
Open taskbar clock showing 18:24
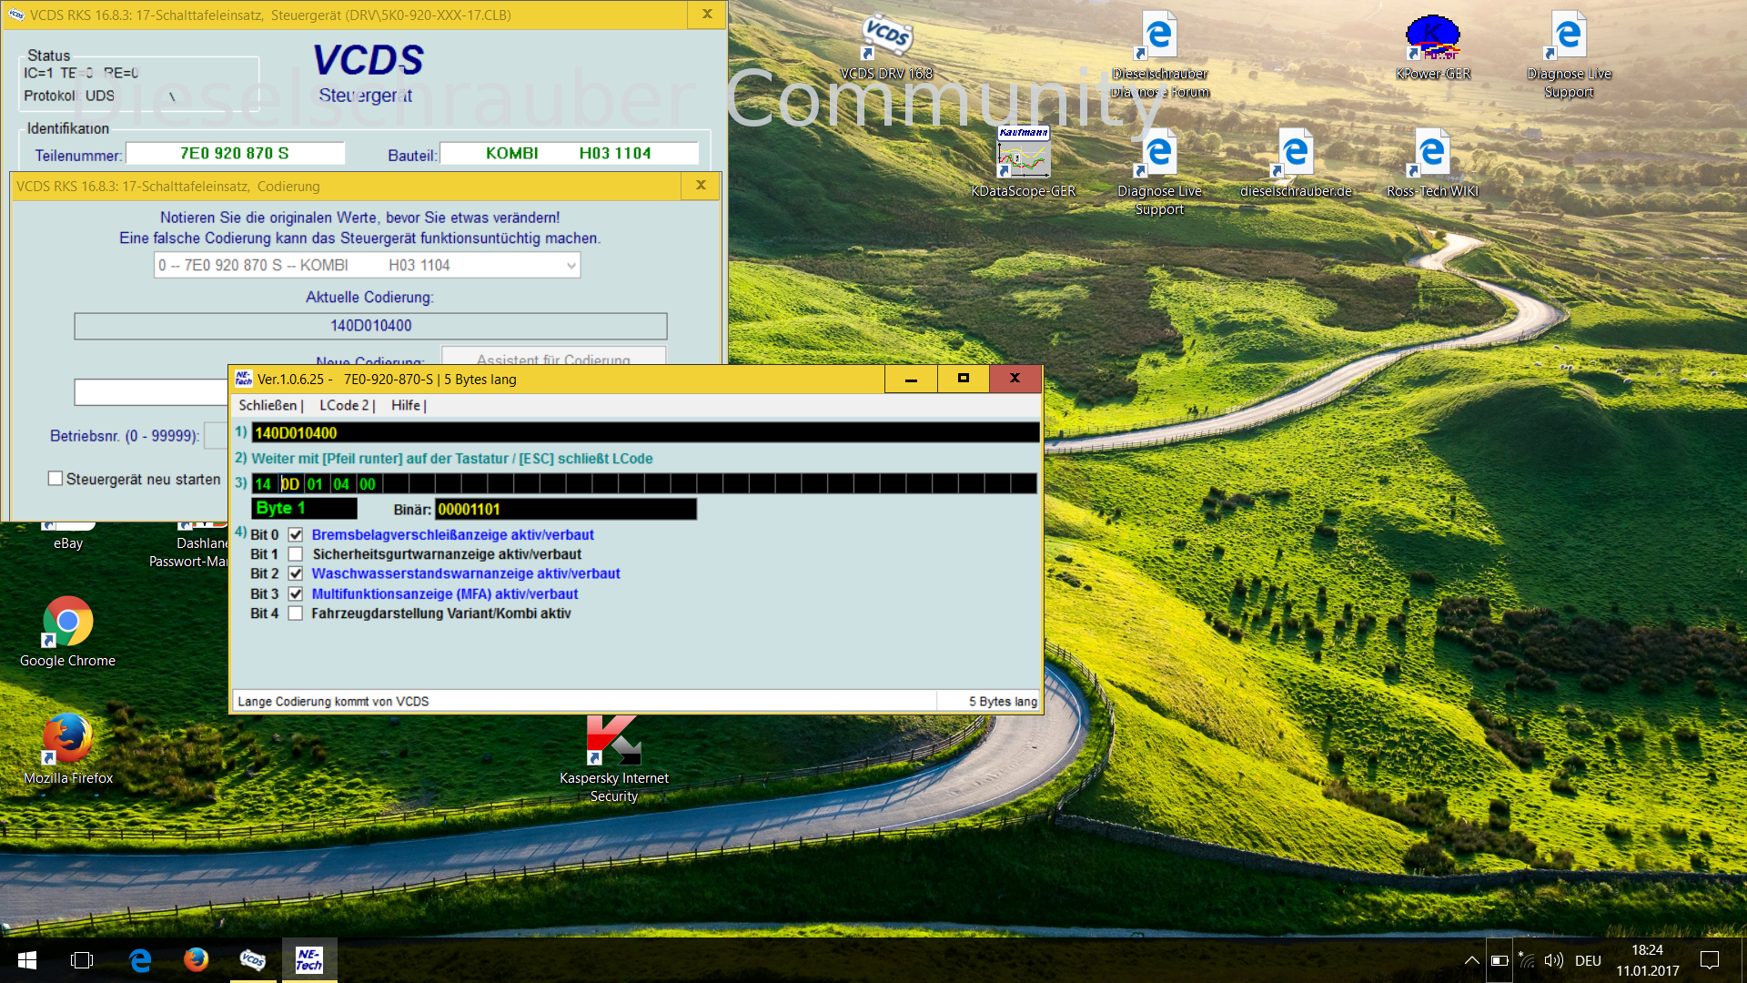click(1648, 960)
